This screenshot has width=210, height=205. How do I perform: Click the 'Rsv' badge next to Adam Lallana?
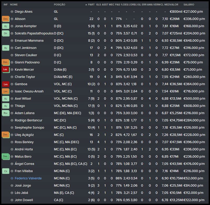(5, 113)
